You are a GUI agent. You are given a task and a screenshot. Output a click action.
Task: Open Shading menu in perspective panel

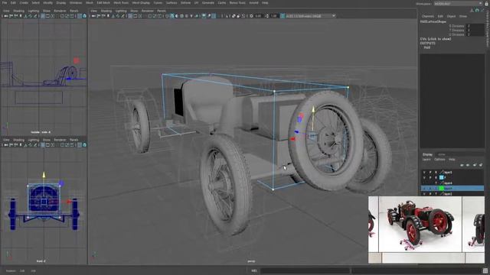(106, 11)
